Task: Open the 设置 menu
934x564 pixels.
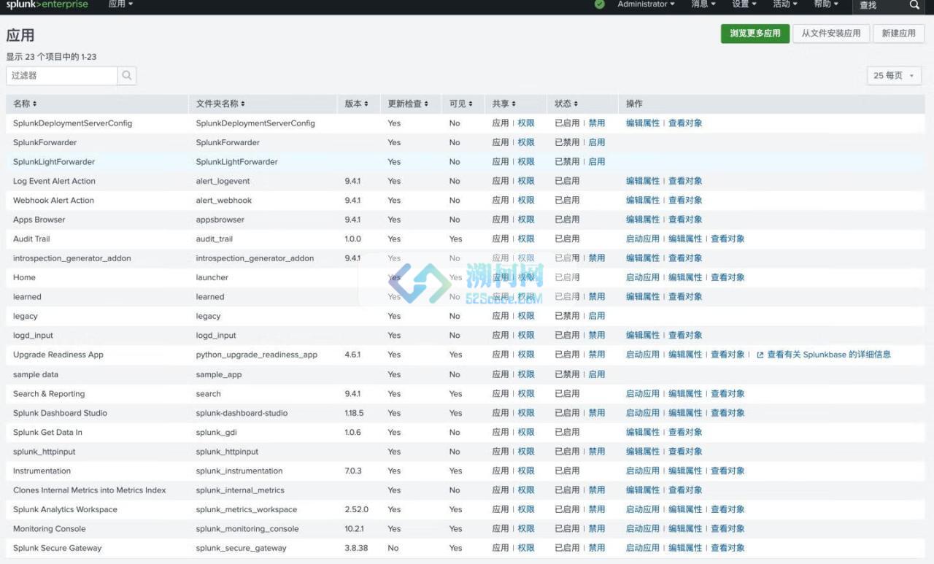Action: tap(744, 4)
